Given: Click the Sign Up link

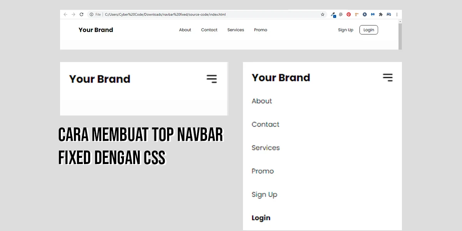Looking at the screenshot, I should (345, 30).
